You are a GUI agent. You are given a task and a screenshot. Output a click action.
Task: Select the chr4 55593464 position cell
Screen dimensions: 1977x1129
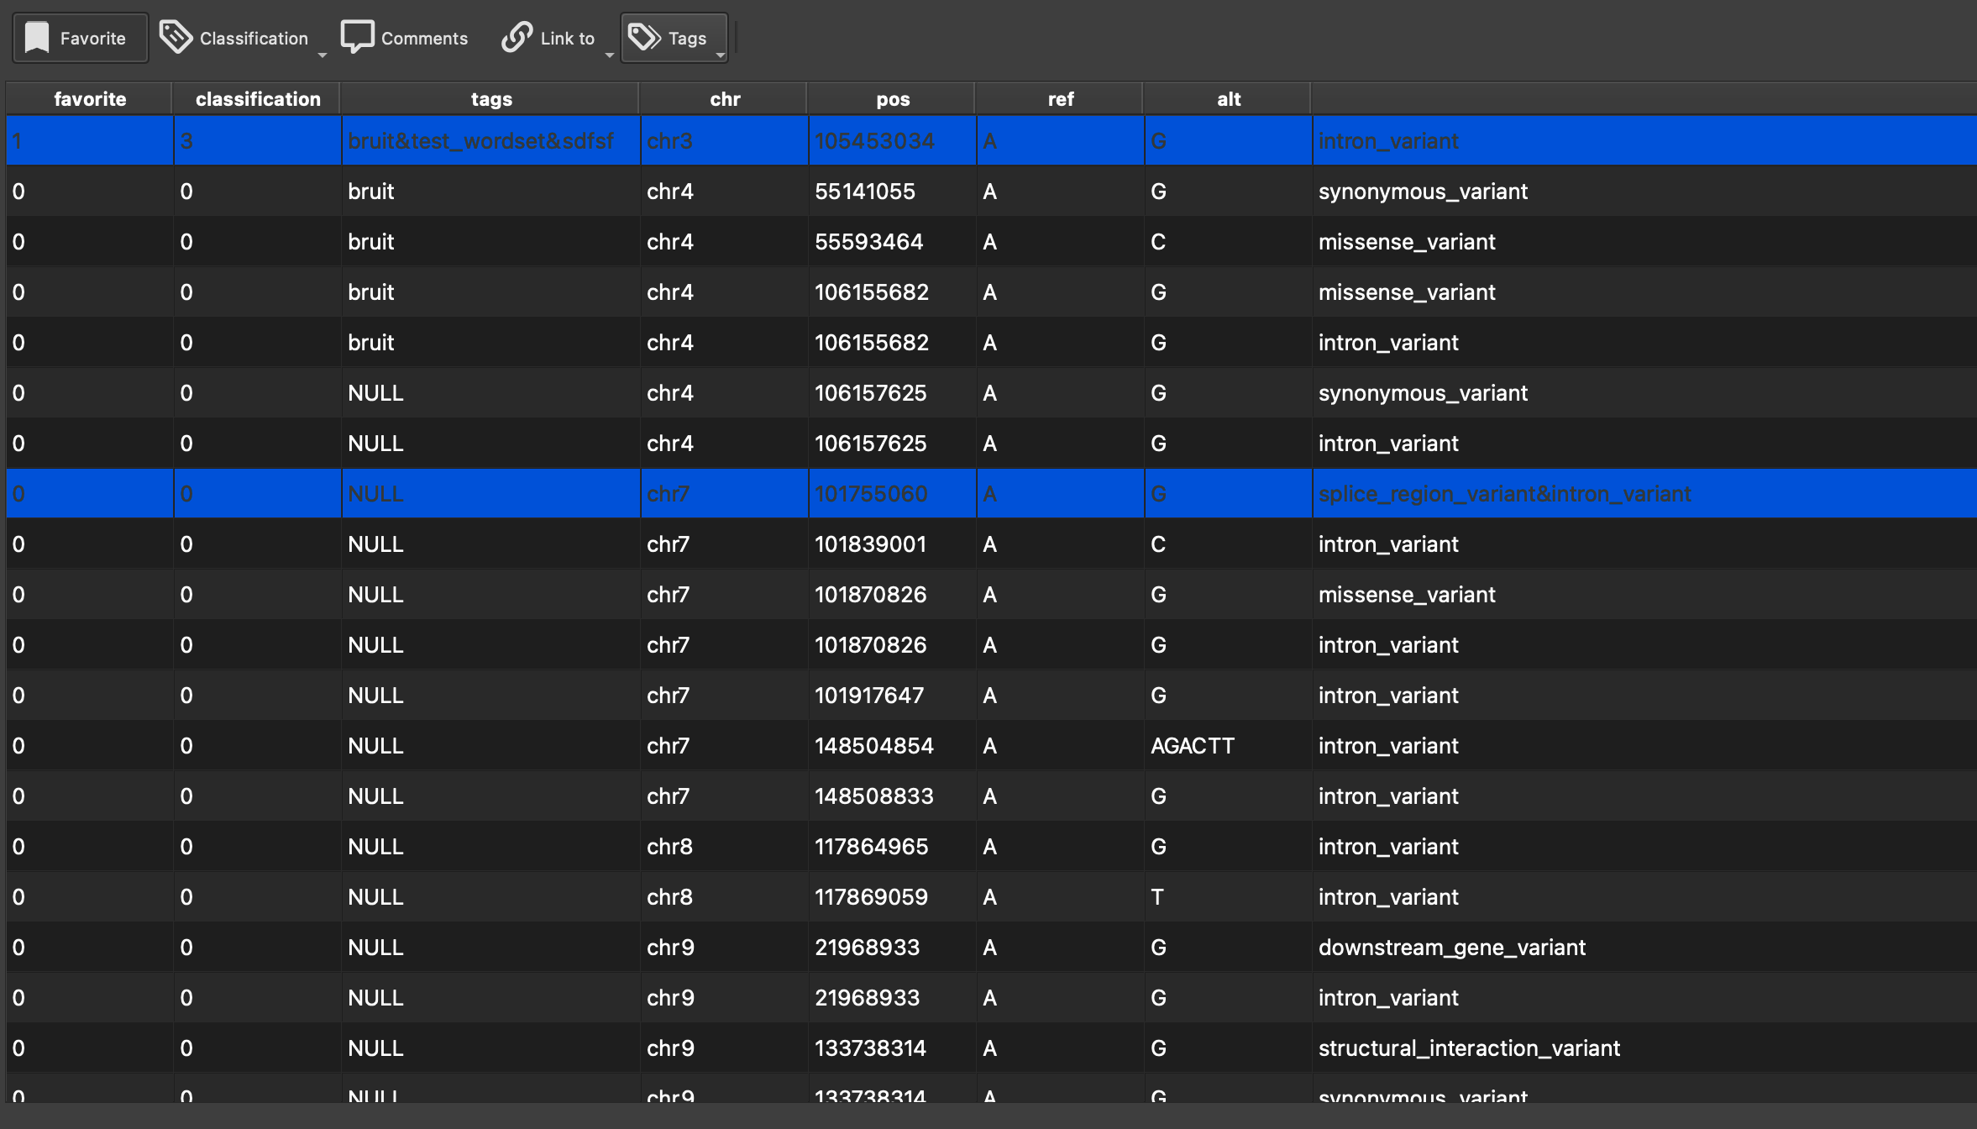coord(868,242)
